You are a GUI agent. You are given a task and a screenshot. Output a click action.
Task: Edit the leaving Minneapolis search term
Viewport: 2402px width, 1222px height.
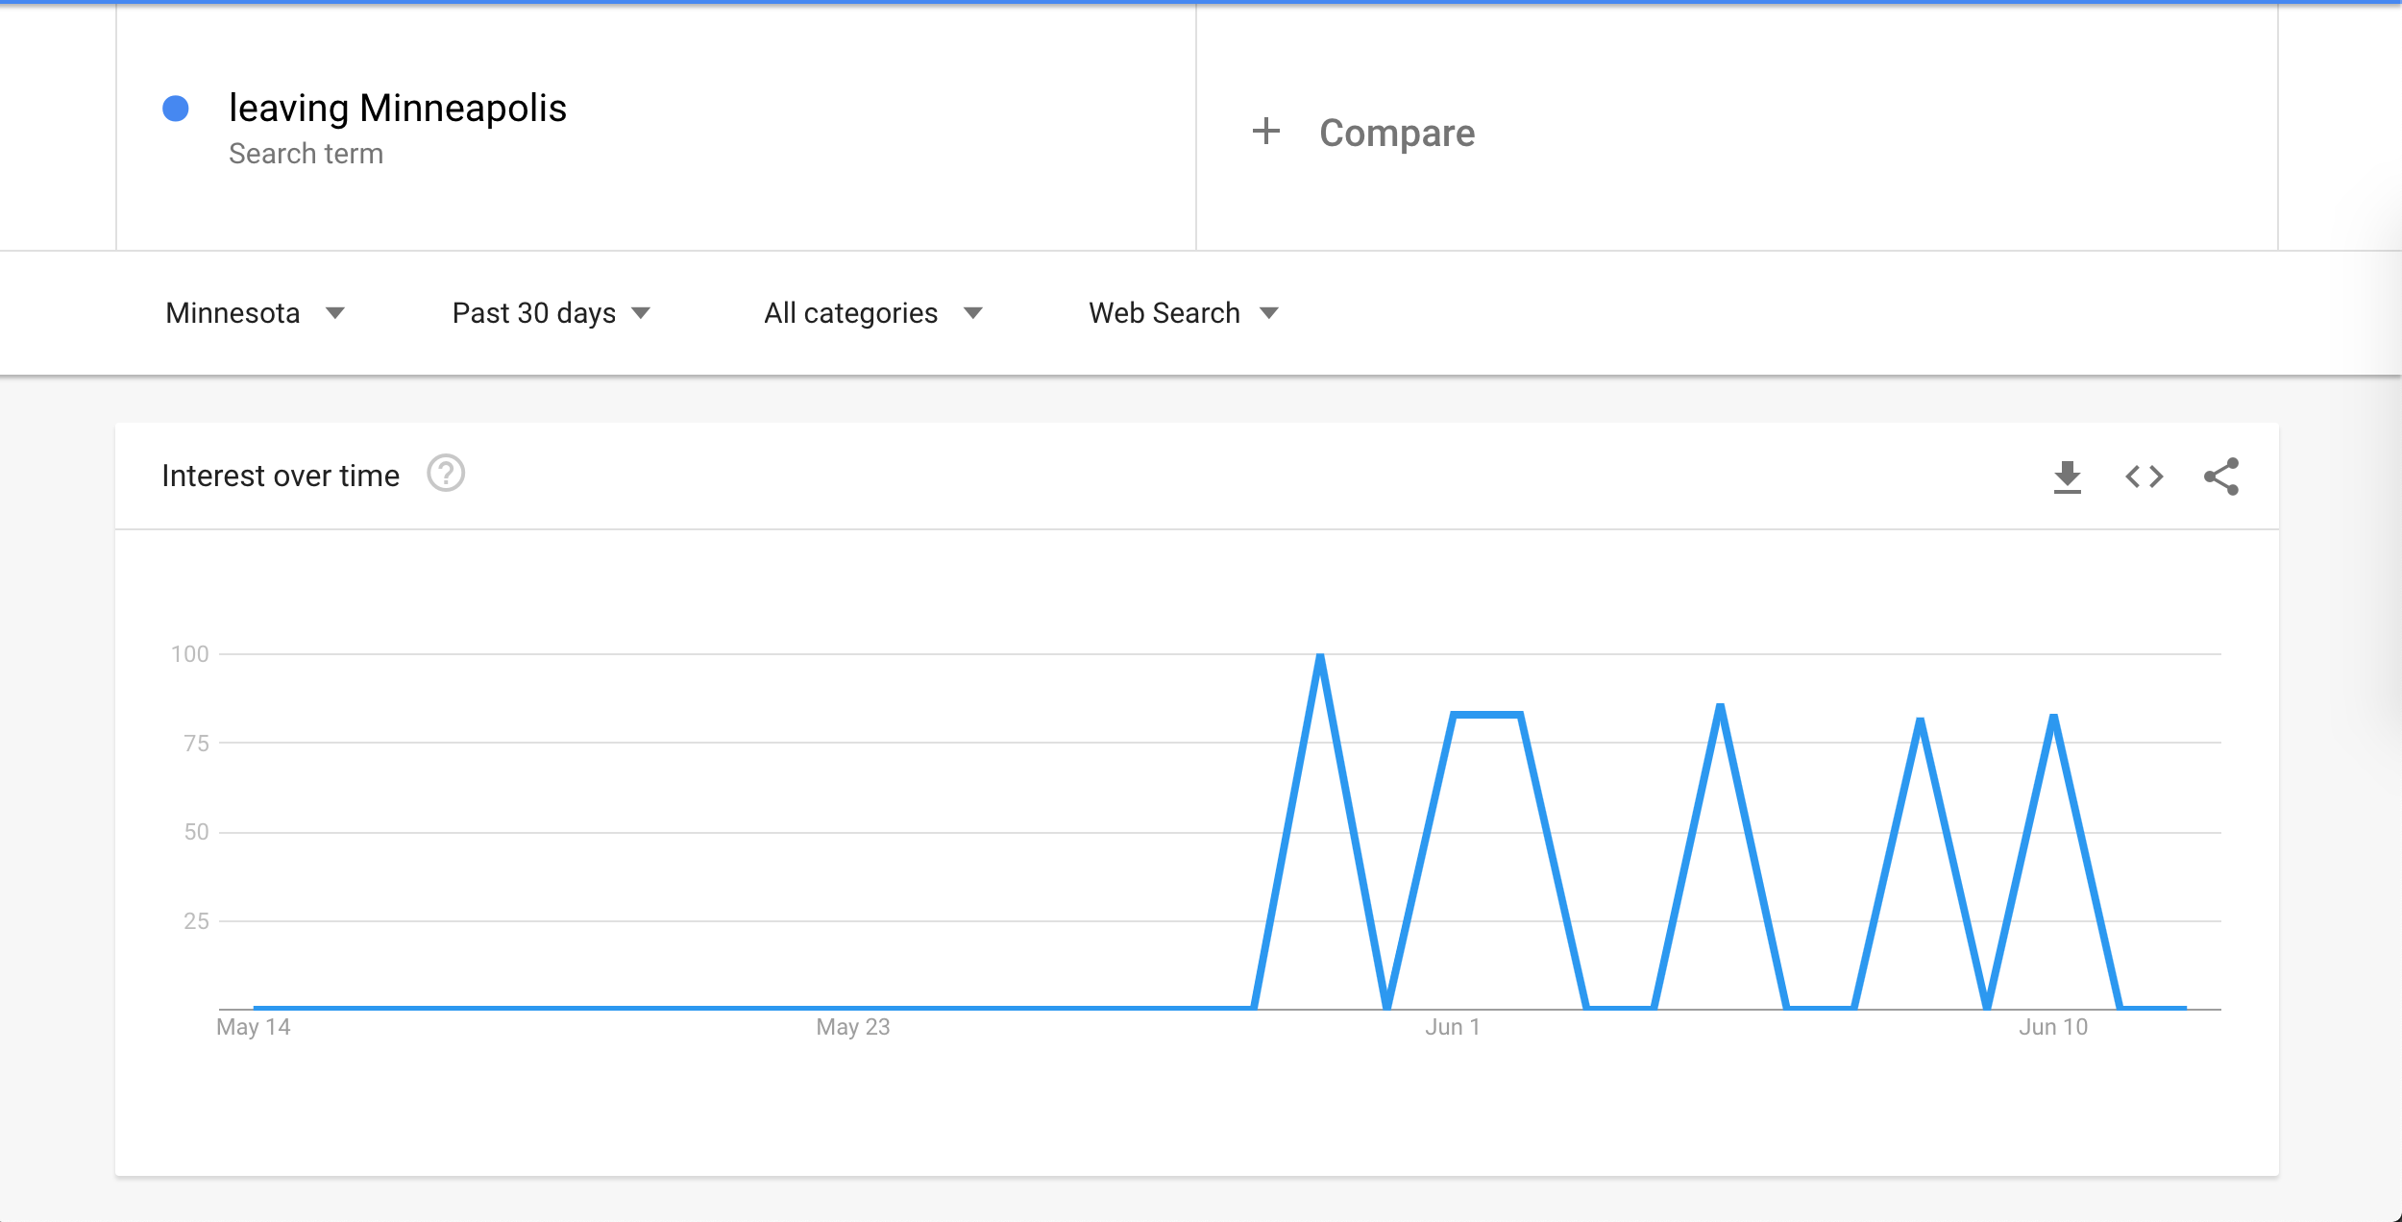(398, 109)
